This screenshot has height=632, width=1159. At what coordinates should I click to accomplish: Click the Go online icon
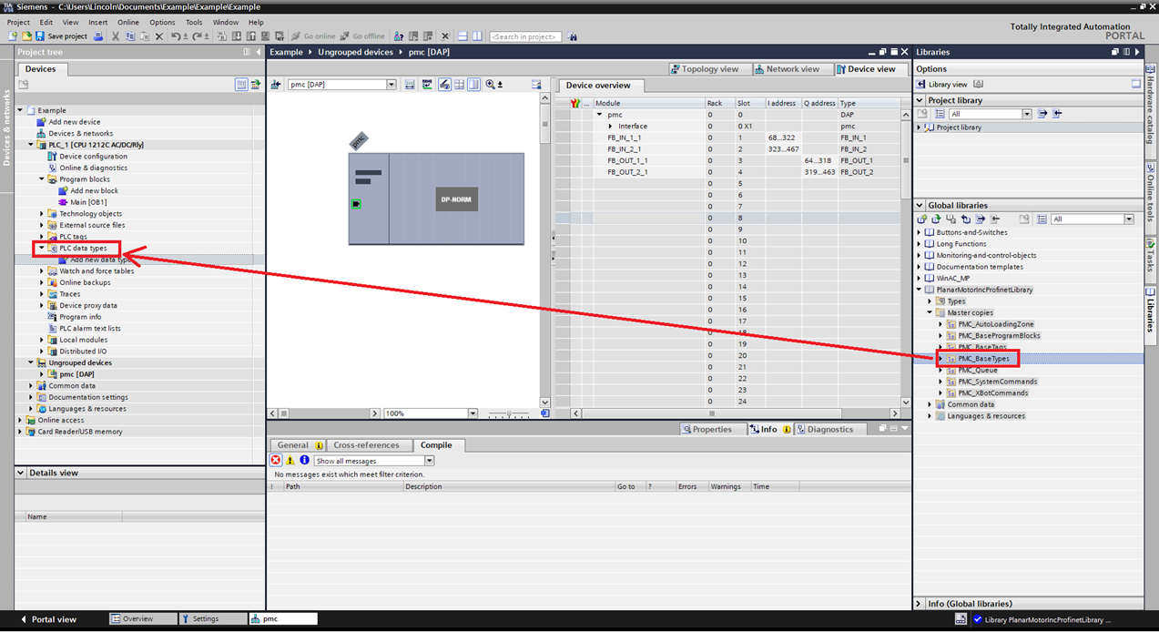point(293,36)
